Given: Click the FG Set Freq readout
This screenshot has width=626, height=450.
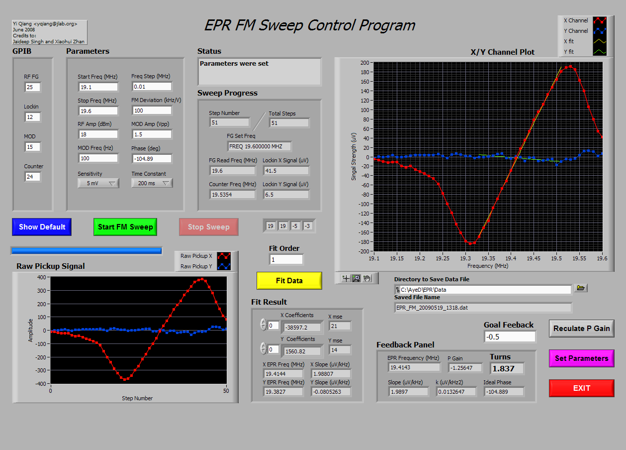Looking at the screenshot, I should pos(260,146).
